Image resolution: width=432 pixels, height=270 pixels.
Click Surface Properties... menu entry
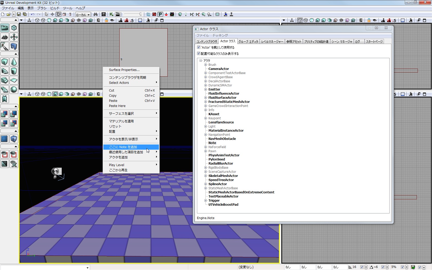tap(124, 70)
